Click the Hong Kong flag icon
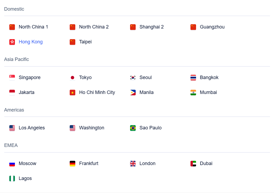 click(x=12, y=42)
